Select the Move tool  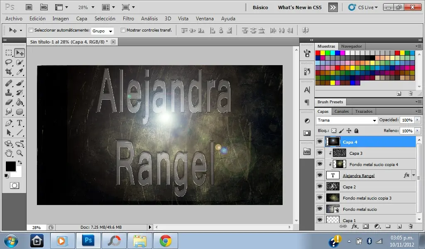coord(20,52)
